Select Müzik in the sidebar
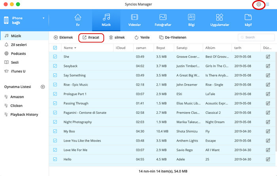 click(x=25, y=36)
